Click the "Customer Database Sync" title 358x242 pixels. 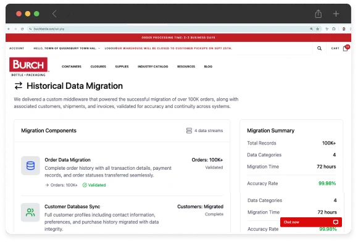72,207
